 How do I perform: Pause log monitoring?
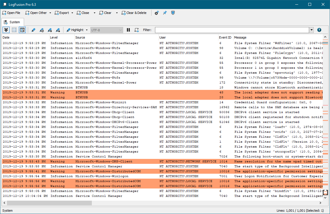tap(128, 30)
